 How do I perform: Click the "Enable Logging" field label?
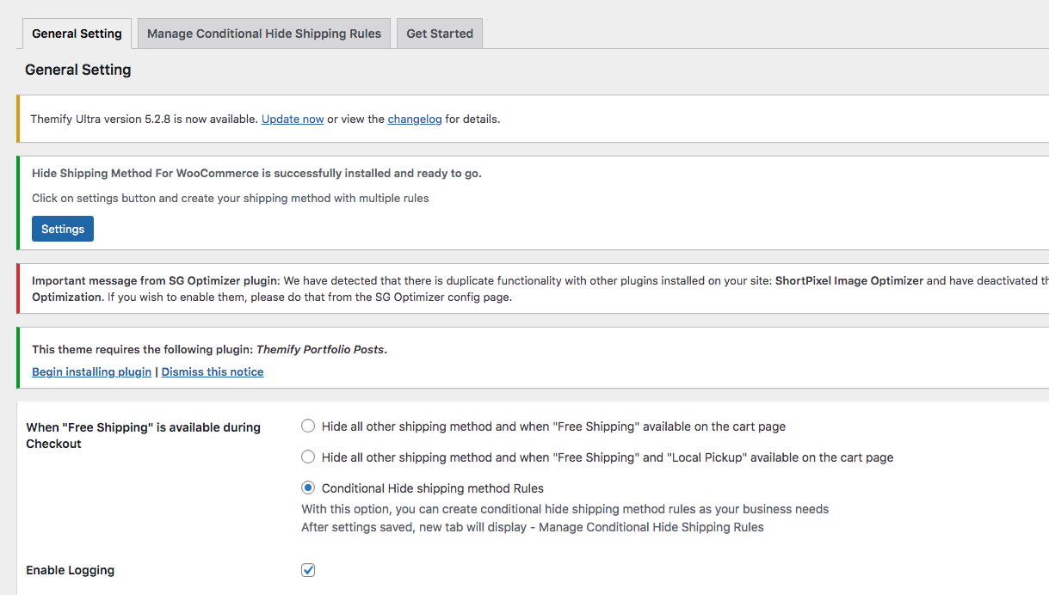[70, 570]
